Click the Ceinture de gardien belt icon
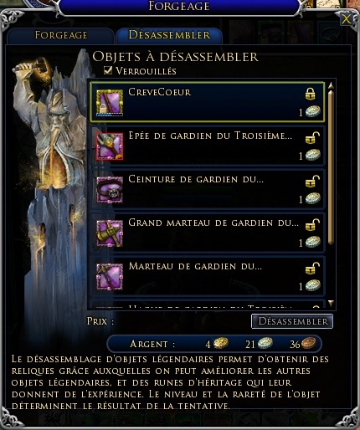Image resolution: width=360 pixels, height=430 pixels. [x=110, y=190]
